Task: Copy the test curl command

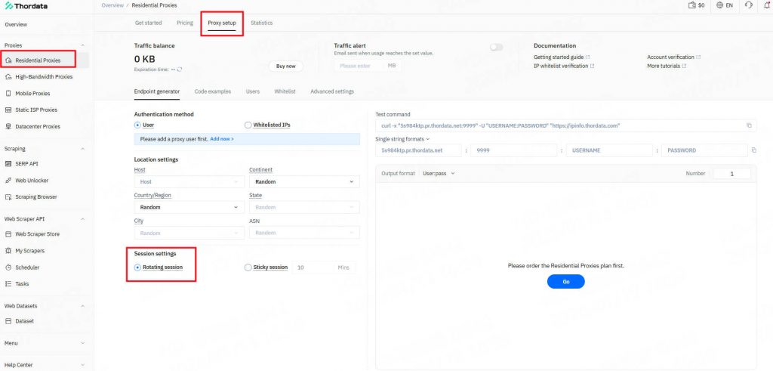Action: [x=749, y=125]
